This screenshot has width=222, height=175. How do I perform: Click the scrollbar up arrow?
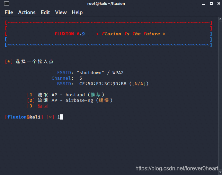pos(220,19)
